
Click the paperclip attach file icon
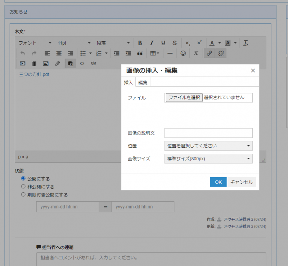[x=57, y=64]
